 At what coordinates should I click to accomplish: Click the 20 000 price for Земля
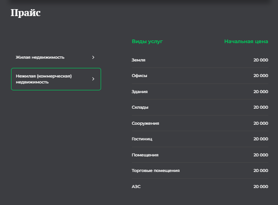point(260,60)
